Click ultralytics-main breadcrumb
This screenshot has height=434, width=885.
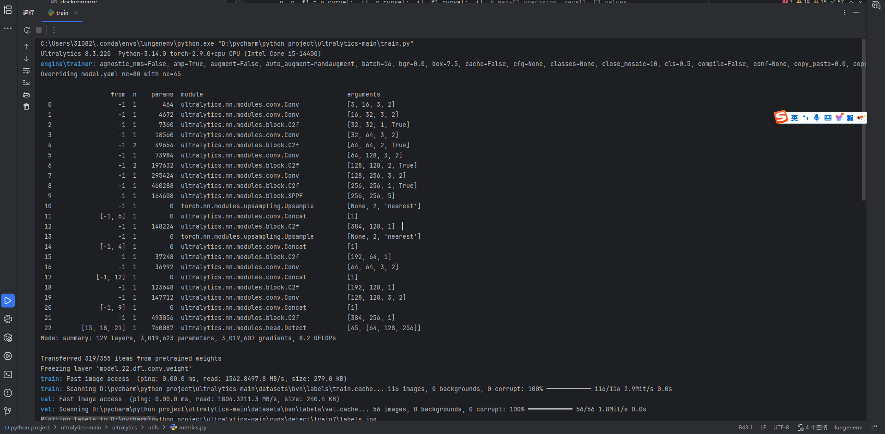[81, 428]
